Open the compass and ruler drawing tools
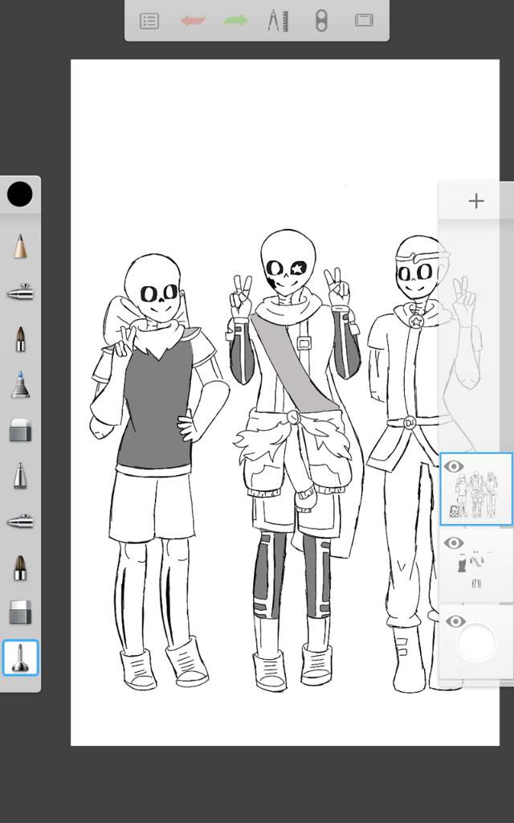Viewport: 514px width, 823px height. pos(278,21)
